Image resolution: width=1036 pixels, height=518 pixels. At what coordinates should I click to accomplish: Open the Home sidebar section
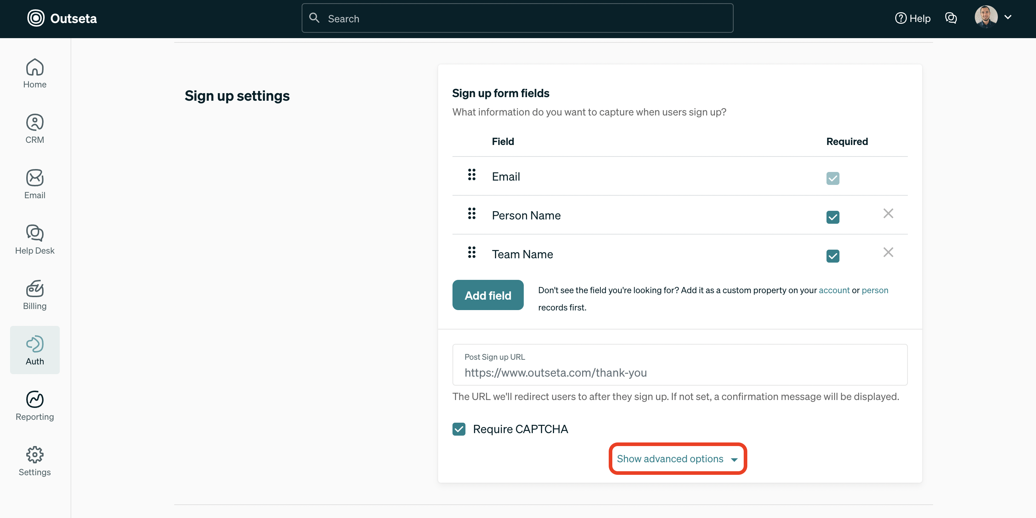click(x=35, y=73)
